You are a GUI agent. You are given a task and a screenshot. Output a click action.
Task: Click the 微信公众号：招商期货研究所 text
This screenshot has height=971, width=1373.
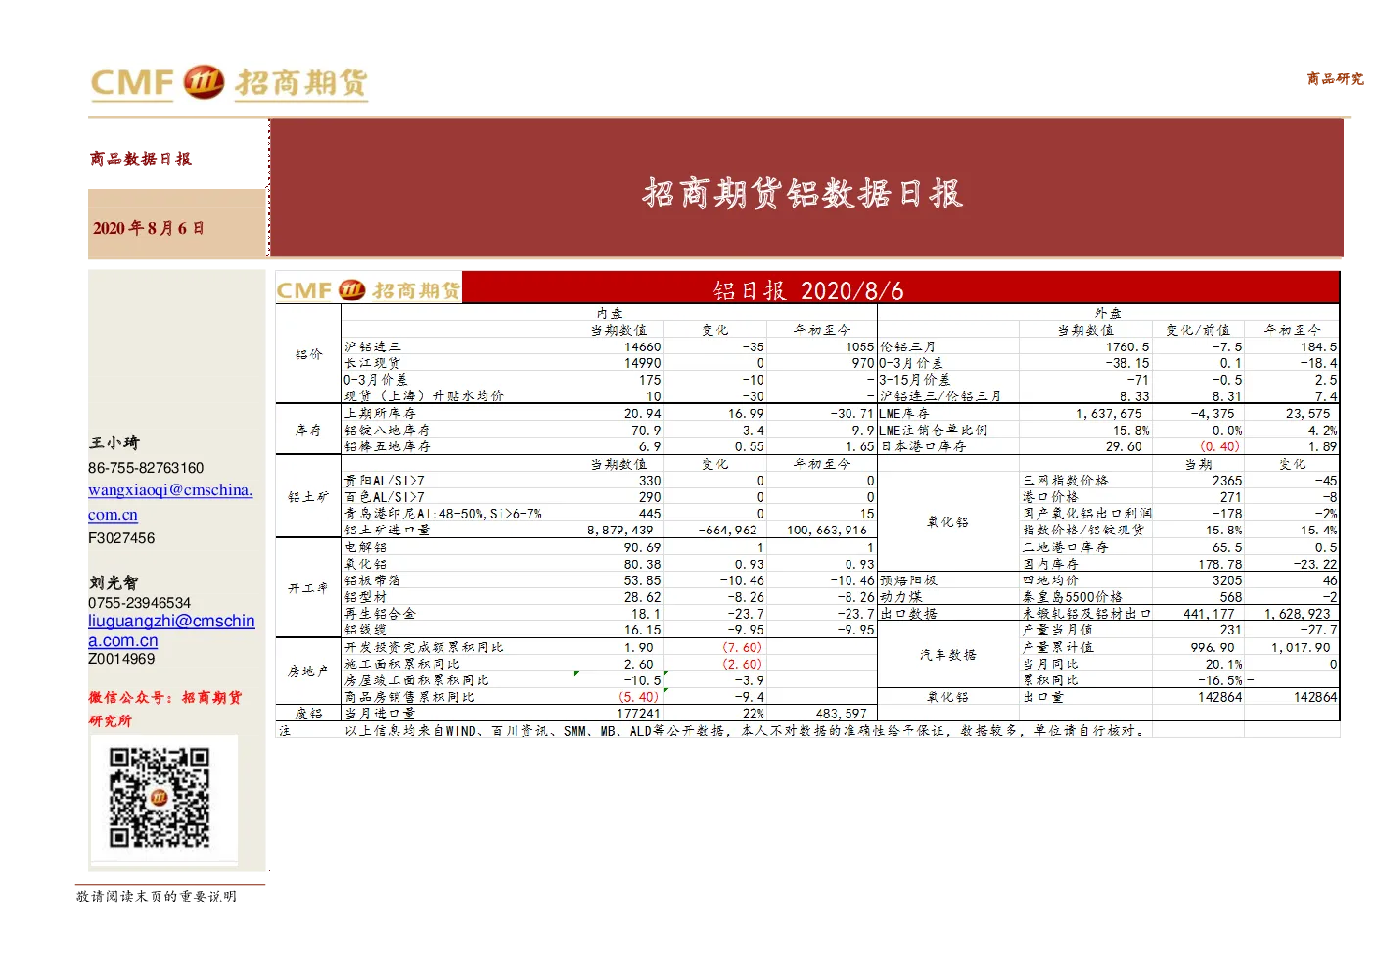(x=164, y=709)
